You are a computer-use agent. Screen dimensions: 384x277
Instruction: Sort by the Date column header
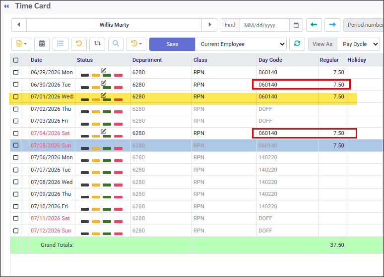(x=37, y=60)
